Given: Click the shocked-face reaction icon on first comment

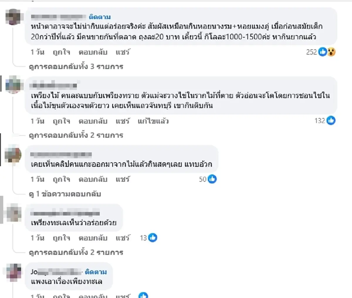Looking at the screenshot, I should coord(331,52).
